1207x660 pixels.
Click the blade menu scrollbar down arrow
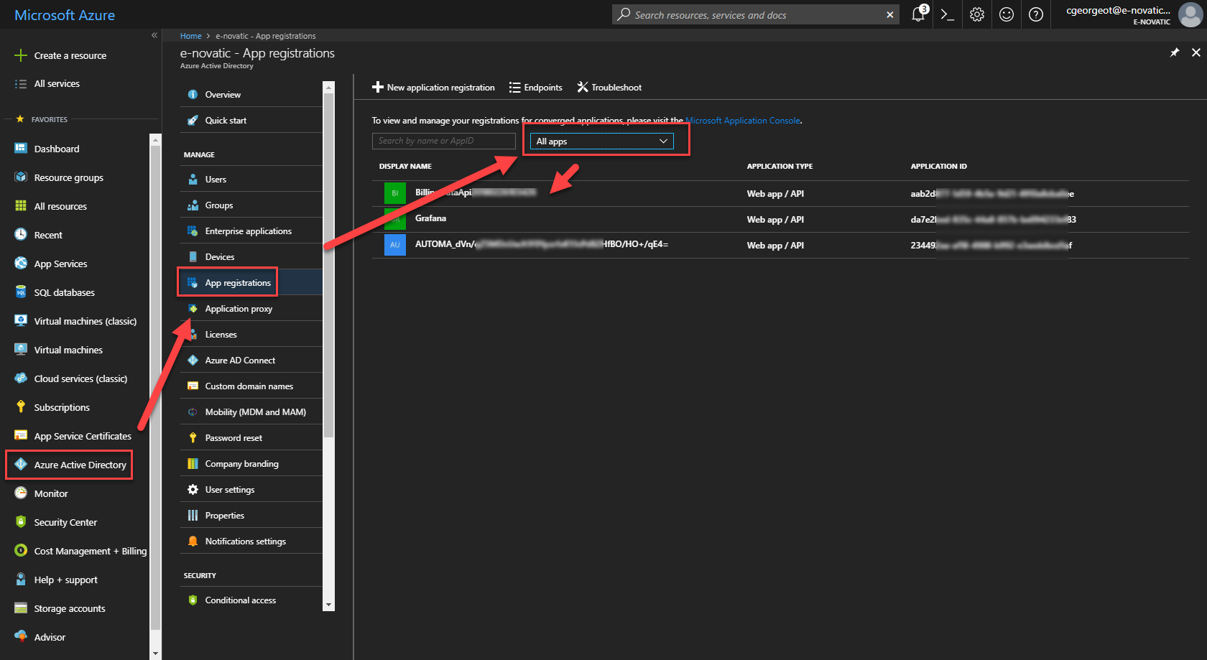pos(329,605)
